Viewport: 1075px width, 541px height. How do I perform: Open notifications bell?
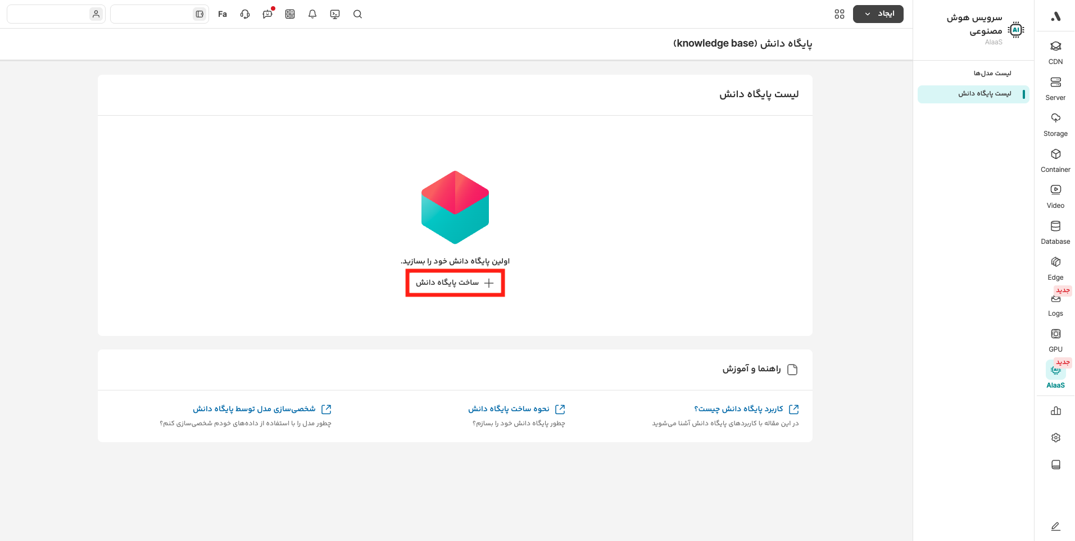point(312,14)
